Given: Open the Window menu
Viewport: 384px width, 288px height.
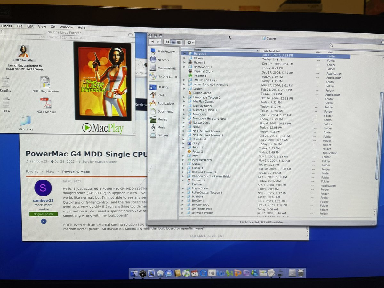Looking at the screenshot, I should click(66, 27).
